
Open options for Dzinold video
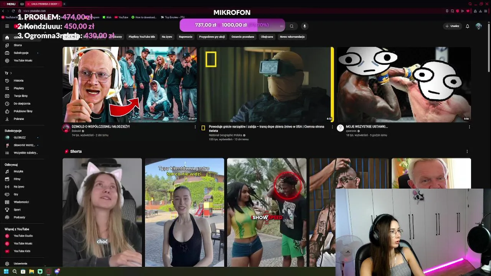195,127
